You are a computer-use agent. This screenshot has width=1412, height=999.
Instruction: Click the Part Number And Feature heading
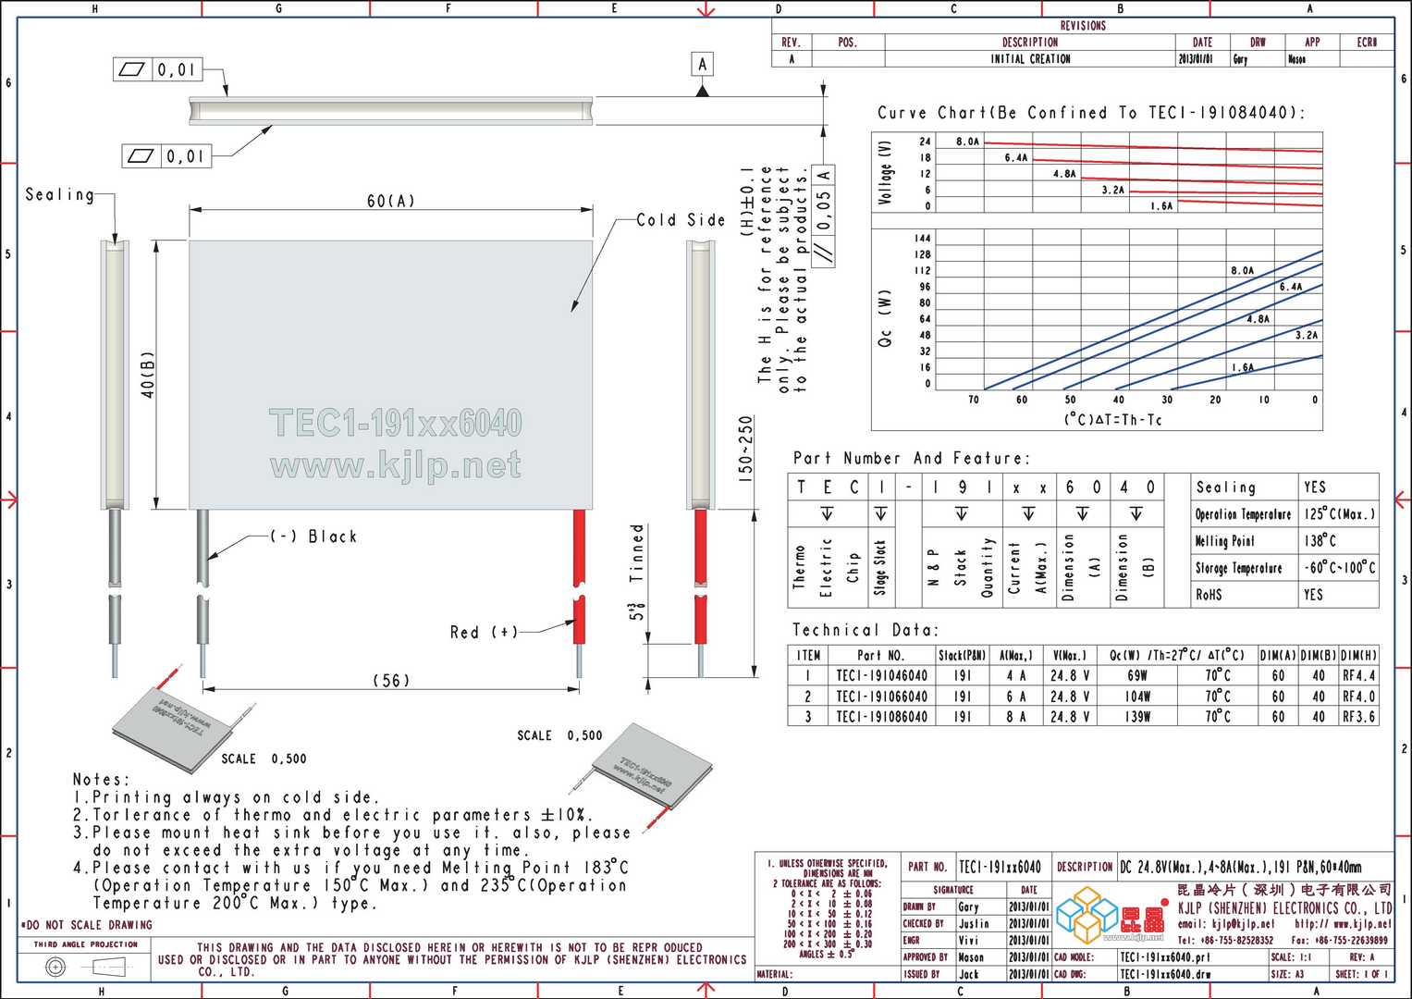point(911,458)
